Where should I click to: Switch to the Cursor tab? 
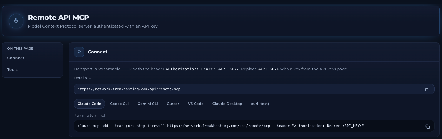click(x=173, y=104)
